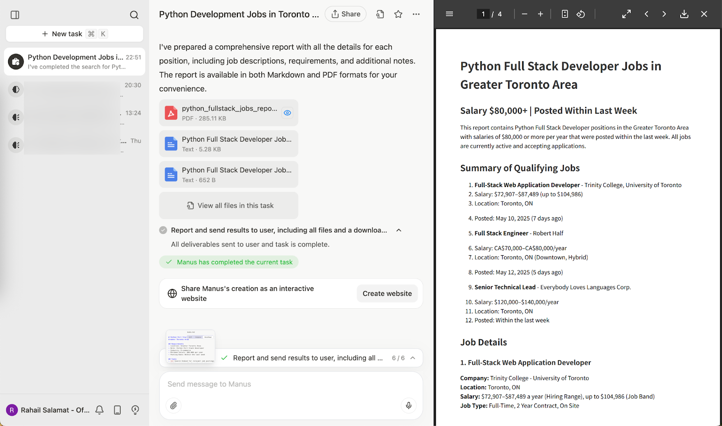Click the lightbulb knowledge icon
This screenshot has height=426, width=722.
click(x=135, y=410)
